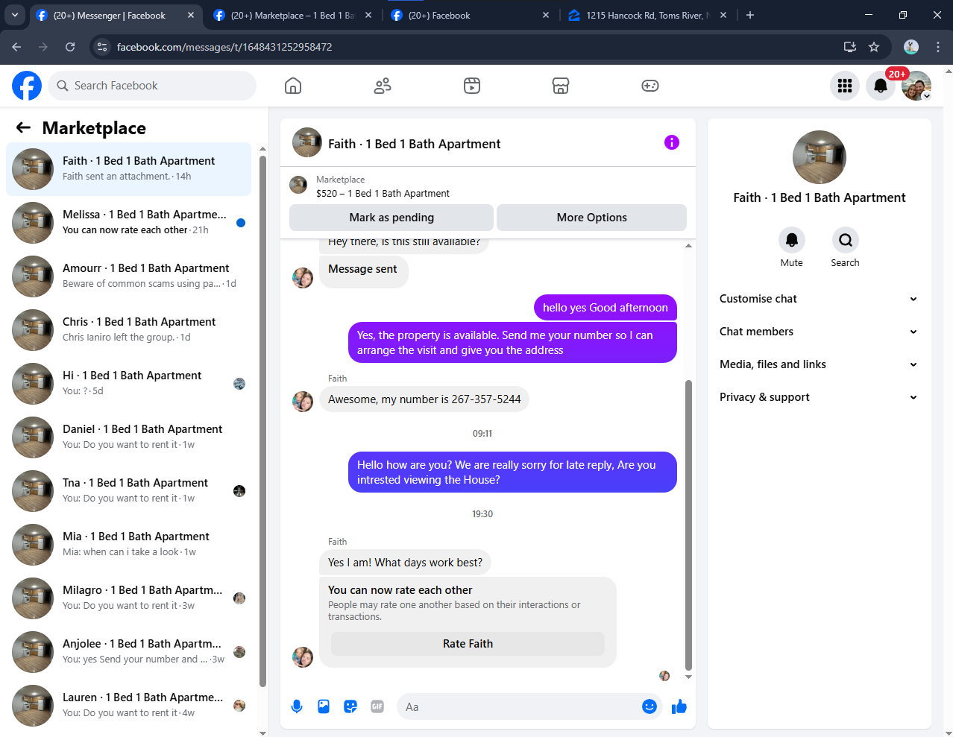Screen dimensions: 953x737
Task: Click the $520 – 1 Bed 1 Bath Apartment listing
Action: click(x=383, y=193)
